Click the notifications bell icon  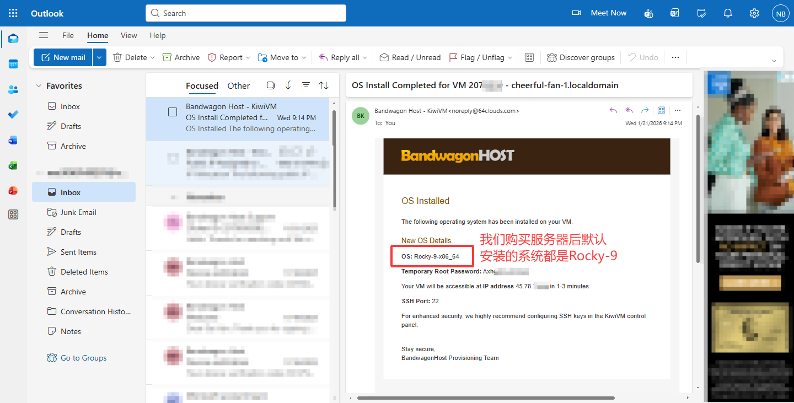[728, 13]
